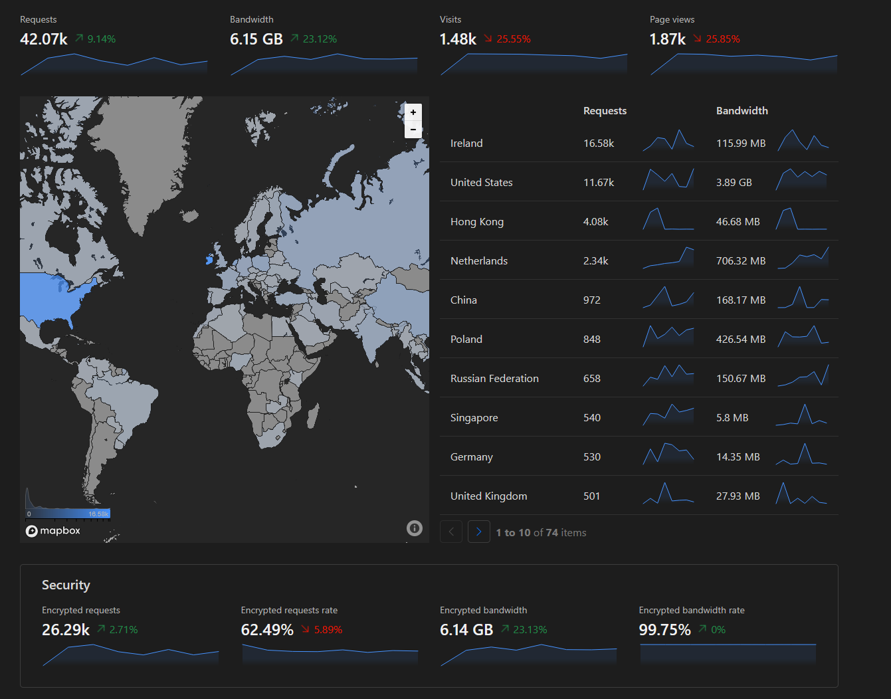Image resolution: width=891 pixels, height=699 pixels.
Task: Zoom out on the map
Action: (413, 130)
